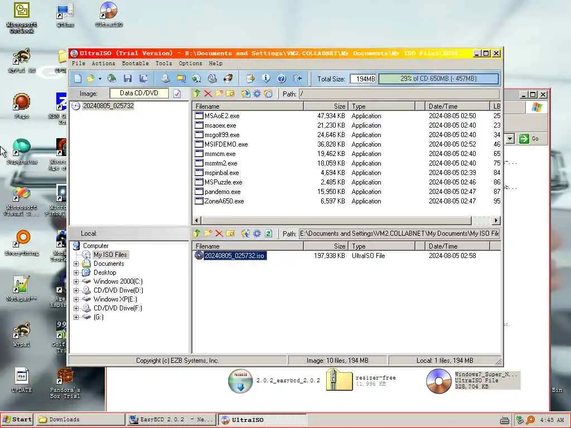
Task: Select My ISO Files in local tree
Action: tap(110, 254)
